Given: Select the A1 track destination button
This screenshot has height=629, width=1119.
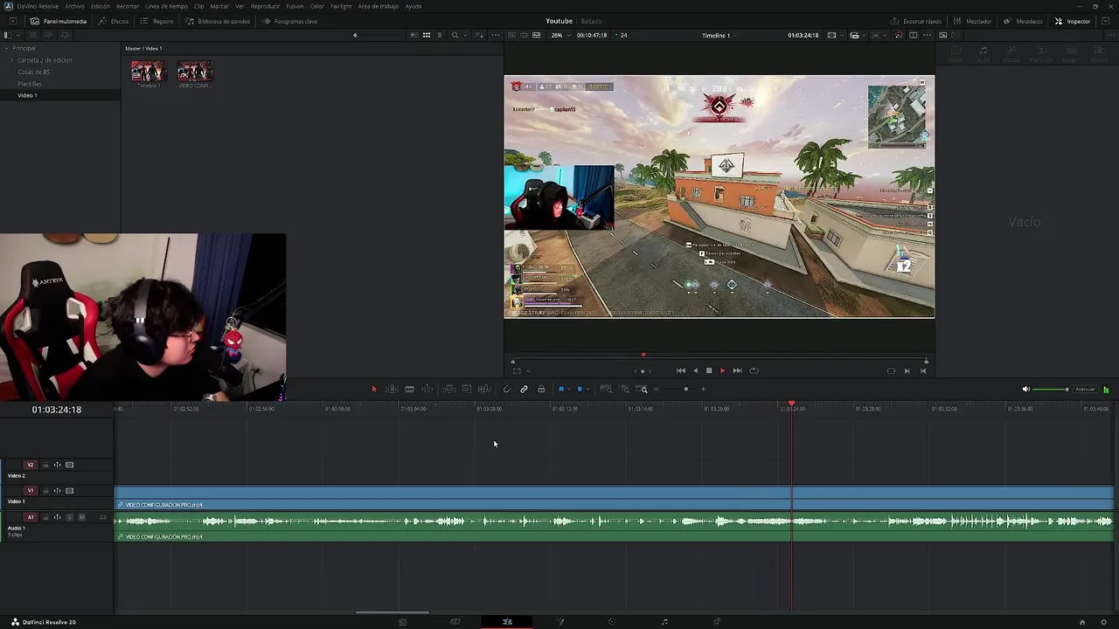Looking at the screenshot, I should coord(31,517).
